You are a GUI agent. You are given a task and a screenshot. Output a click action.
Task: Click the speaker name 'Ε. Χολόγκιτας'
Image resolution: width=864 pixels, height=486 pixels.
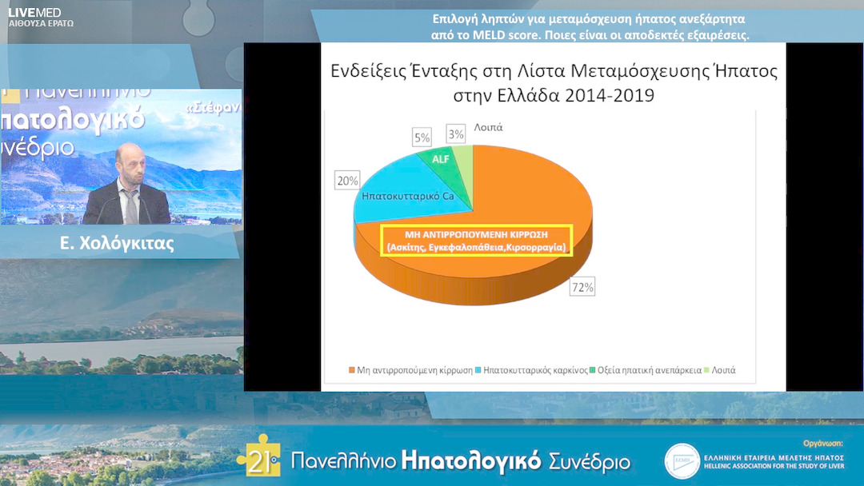pos(117,243)
